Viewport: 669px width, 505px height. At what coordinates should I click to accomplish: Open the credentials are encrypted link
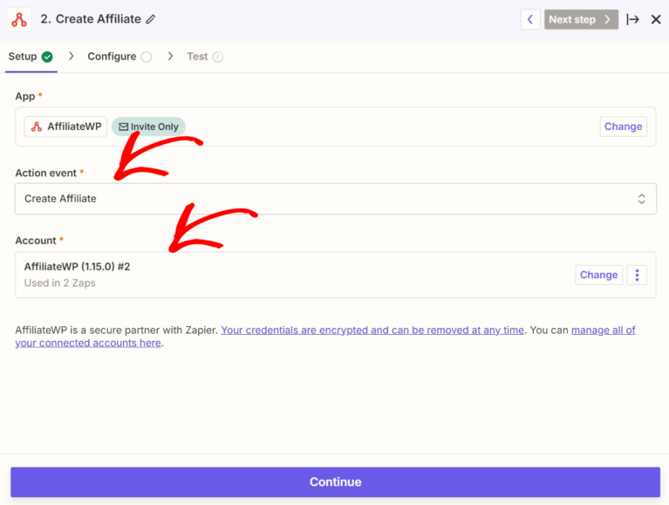(x=372, y=331)
